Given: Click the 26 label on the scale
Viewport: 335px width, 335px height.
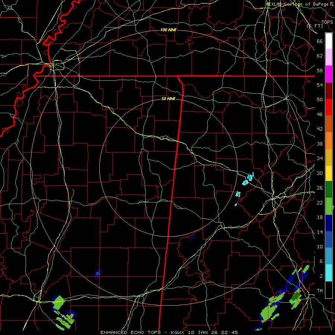Looking at the screenshot, I should pos(320,188).
